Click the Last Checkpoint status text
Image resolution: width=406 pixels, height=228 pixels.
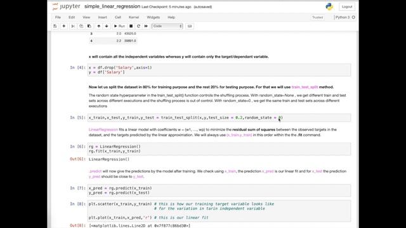pyautogui.click(x=166, y=7)
